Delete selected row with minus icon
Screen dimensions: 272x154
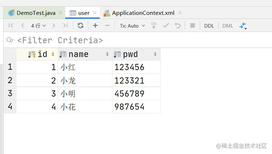107,25
